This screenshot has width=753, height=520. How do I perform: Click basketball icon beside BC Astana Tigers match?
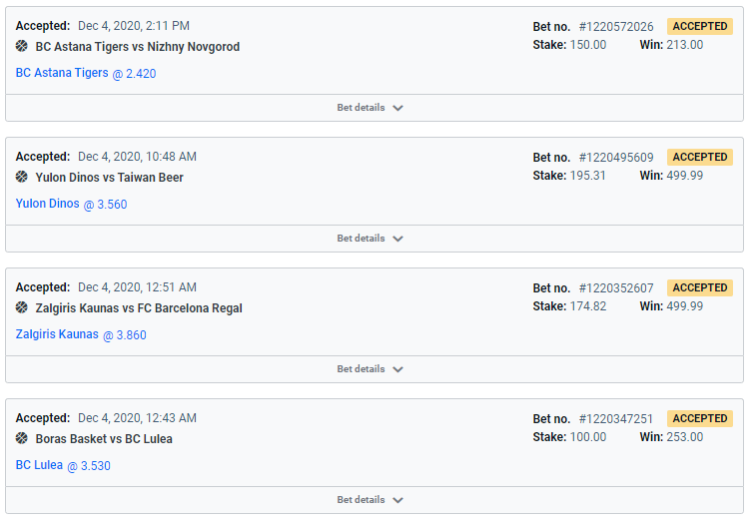click(22, 46)
